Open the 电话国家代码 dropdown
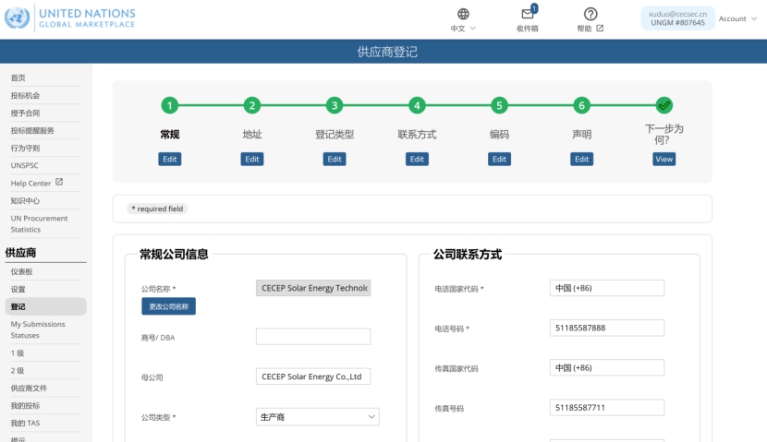The width and height of the screenshot is (767, 442). point(606,288)
